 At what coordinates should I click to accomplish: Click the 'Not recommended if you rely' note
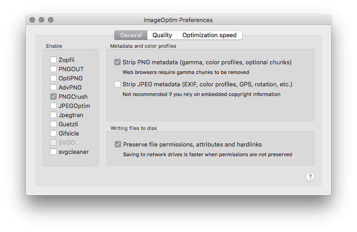[x=201, y=94]
